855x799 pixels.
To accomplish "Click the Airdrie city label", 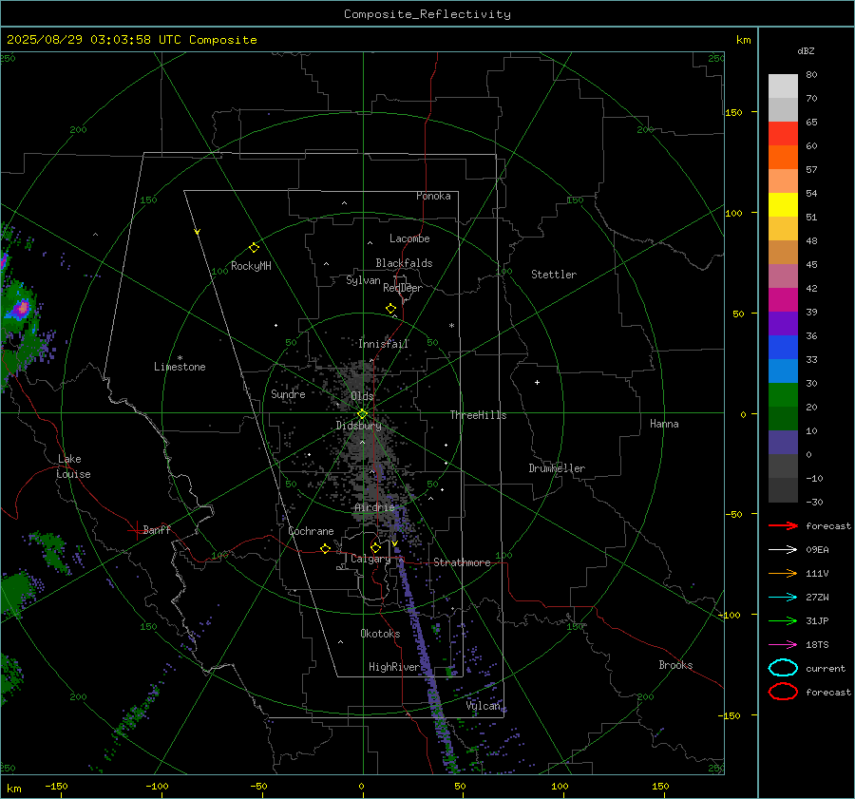I will (x=374, y=507).
